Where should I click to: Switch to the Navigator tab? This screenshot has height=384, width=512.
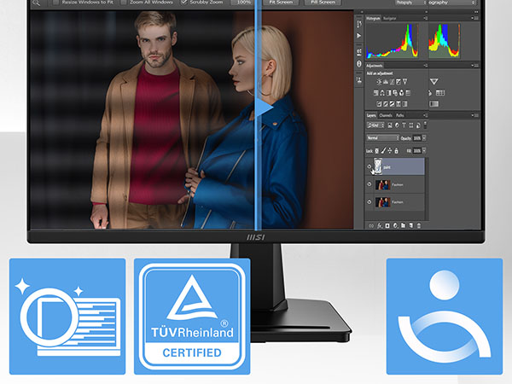point(390,18)
